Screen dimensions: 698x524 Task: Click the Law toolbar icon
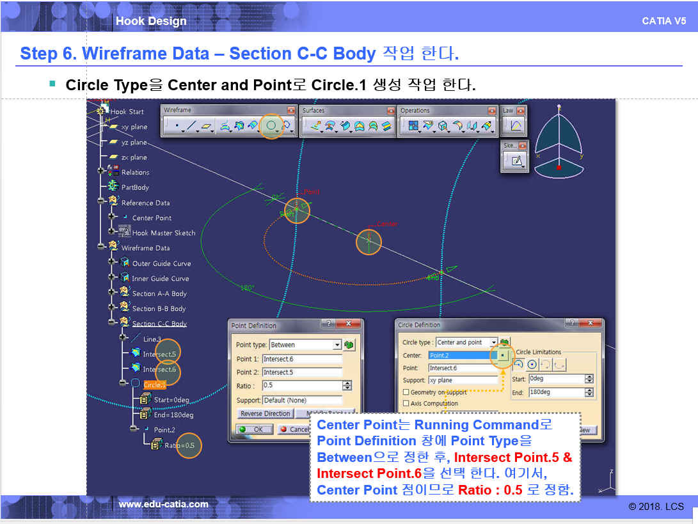click(x=514, y=126)
